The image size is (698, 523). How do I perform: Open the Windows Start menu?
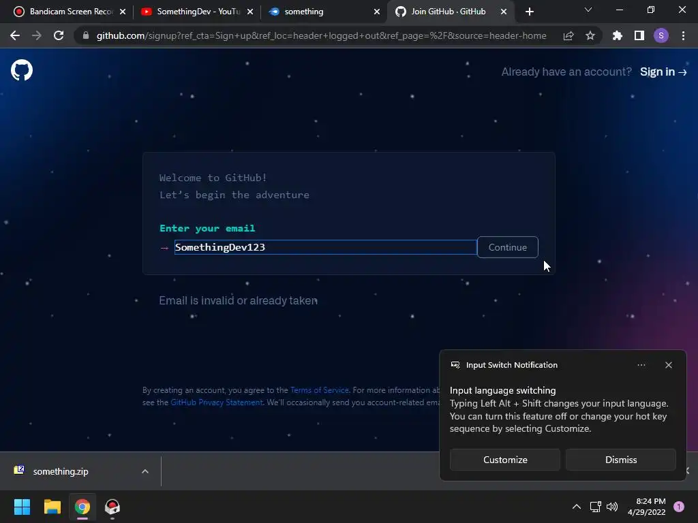(x=22, y=507)
